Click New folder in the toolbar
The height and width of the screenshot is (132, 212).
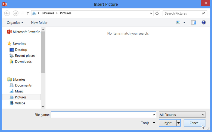pos(39,22)
